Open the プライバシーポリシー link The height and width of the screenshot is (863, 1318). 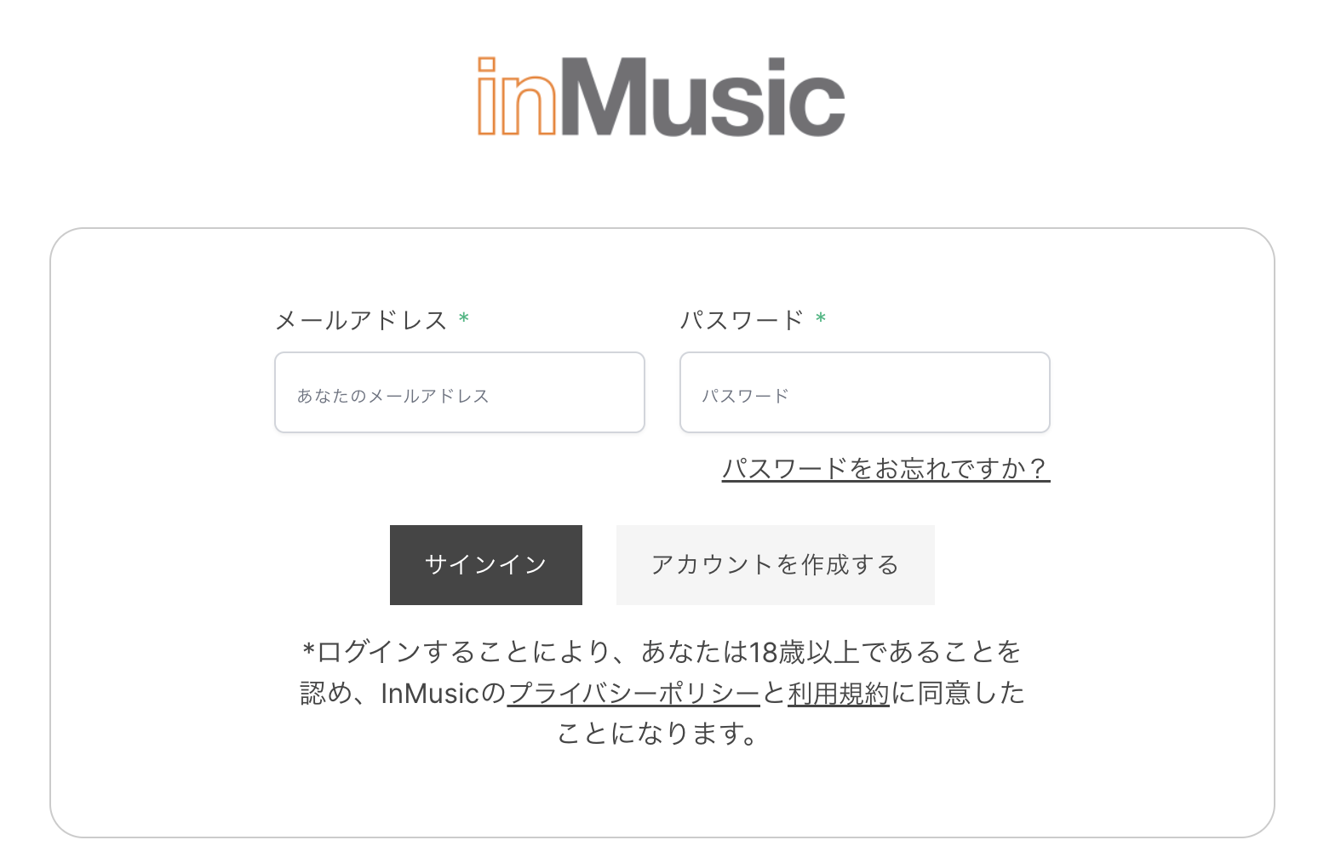(633, 694)
